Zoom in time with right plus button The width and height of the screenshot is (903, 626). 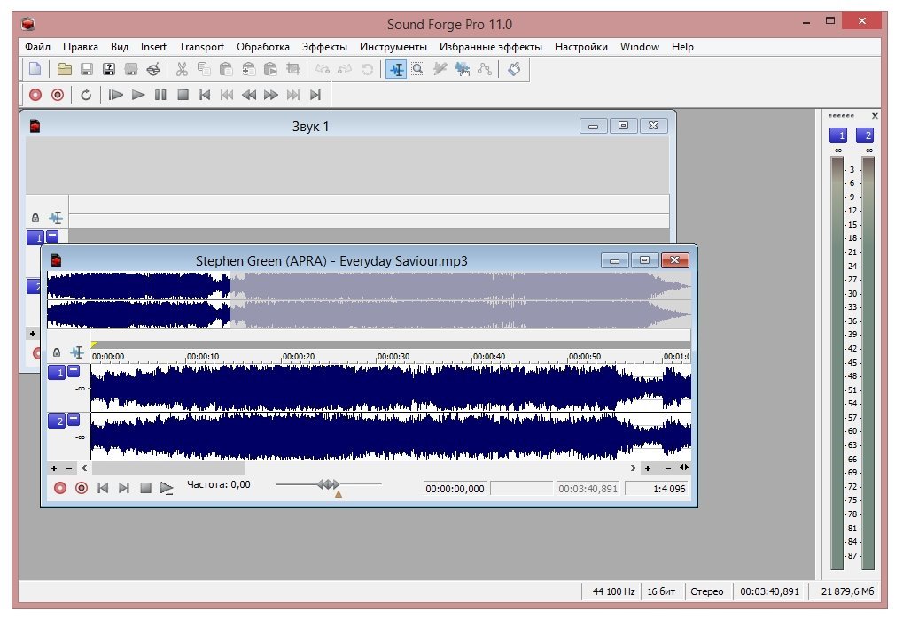pos(648,468)
